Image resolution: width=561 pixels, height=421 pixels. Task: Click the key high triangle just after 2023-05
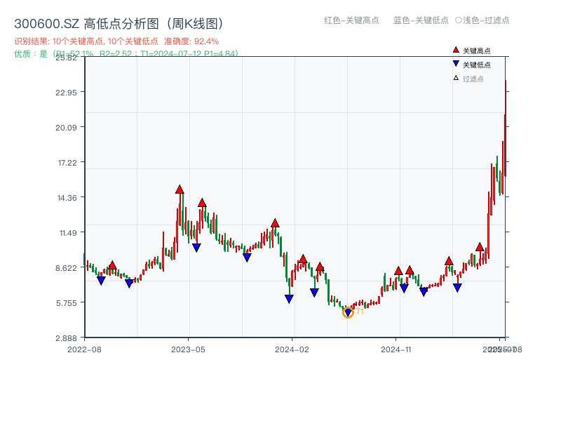(x=202, y=203)
